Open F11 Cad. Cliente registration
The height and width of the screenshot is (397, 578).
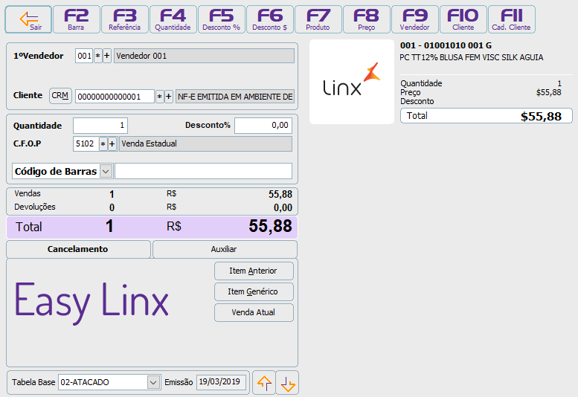click(x=511, y=19)
